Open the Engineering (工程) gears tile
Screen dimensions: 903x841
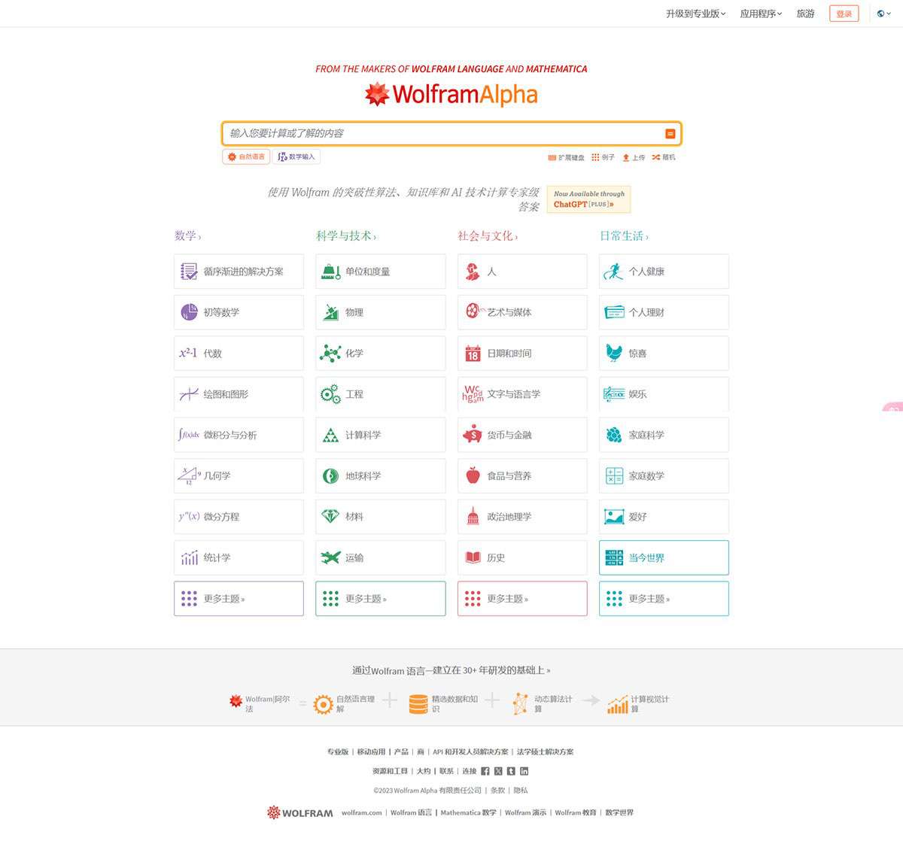pos(380,394)
